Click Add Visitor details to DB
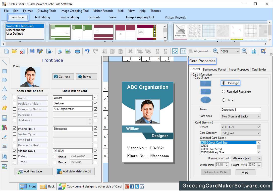This screenshot has height=191, width=273. click(x=75, y=171)
